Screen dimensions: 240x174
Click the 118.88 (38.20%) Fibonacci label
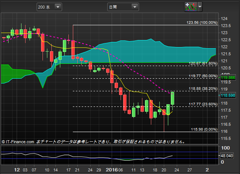[x=203, y=89]
